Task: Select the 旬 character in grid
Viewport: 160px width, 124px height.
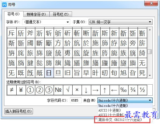Action: (114, 73)
